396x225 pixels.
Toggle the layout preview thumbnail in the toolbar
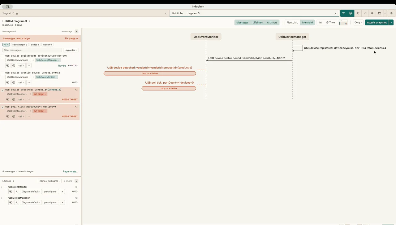[343, 22]
